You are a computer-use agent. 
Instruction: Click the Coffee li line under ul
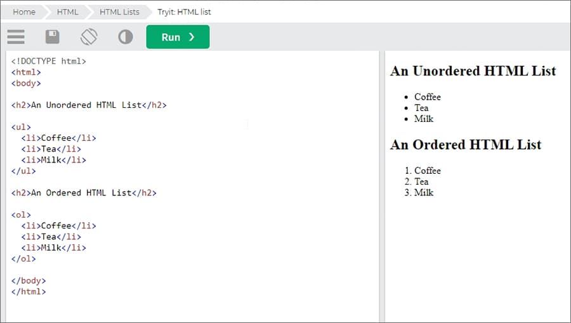pos(58,138)
